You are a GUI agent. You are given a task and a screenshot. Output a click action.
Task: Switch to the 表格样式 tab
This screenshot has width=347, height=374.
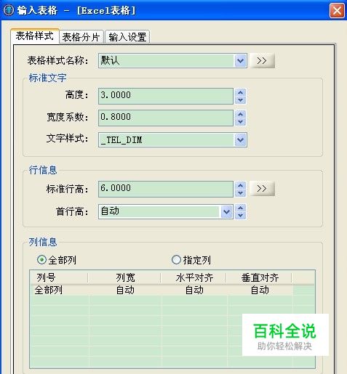tap(35, 36)
